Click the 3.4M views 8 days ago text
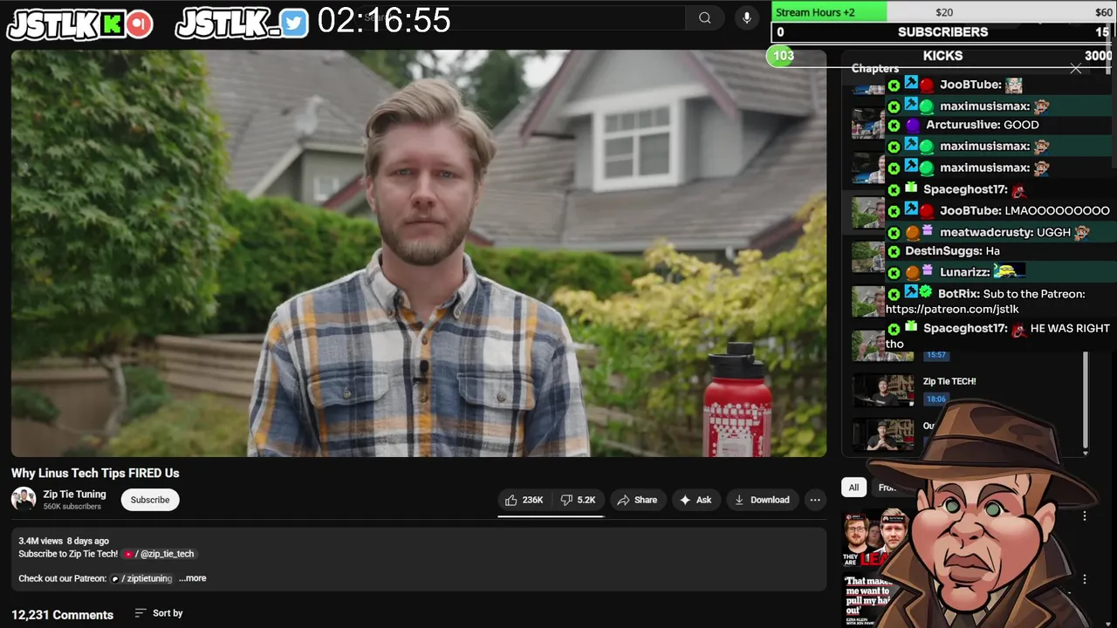The image size is (1117, 628). (x=64, y=541)
